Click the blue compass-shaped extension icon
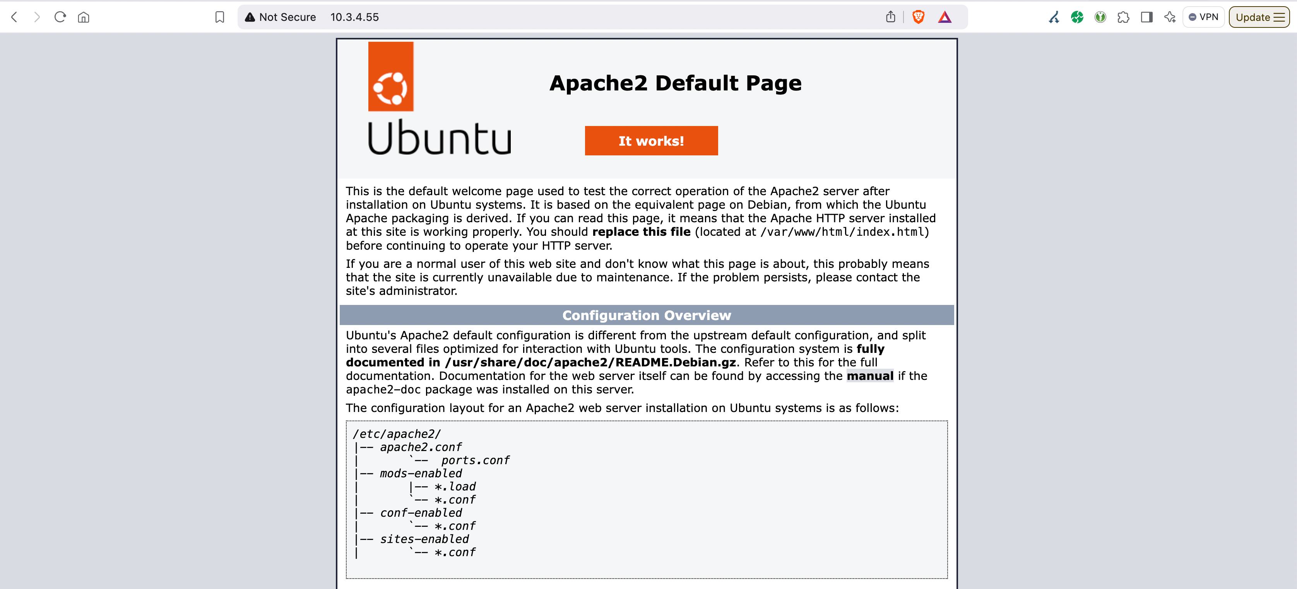This screenshot has width=1297, height=589. point(1054,17)
